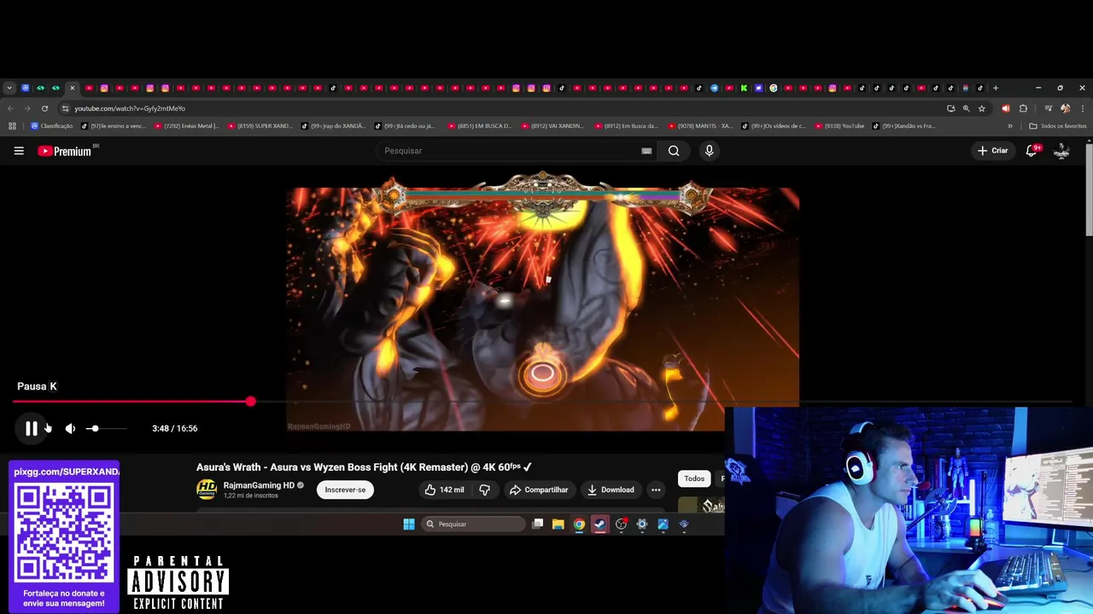
Task: Open the Chrome extensions puzzle menu
Action: pos(1023,108)
